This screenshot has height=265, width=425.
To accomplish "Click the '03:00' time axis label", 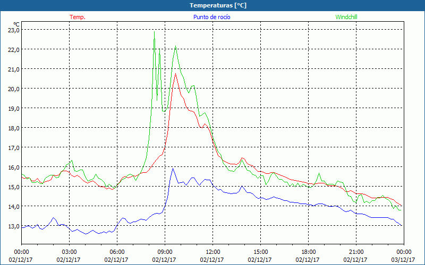I will click(x=69, y=252).
